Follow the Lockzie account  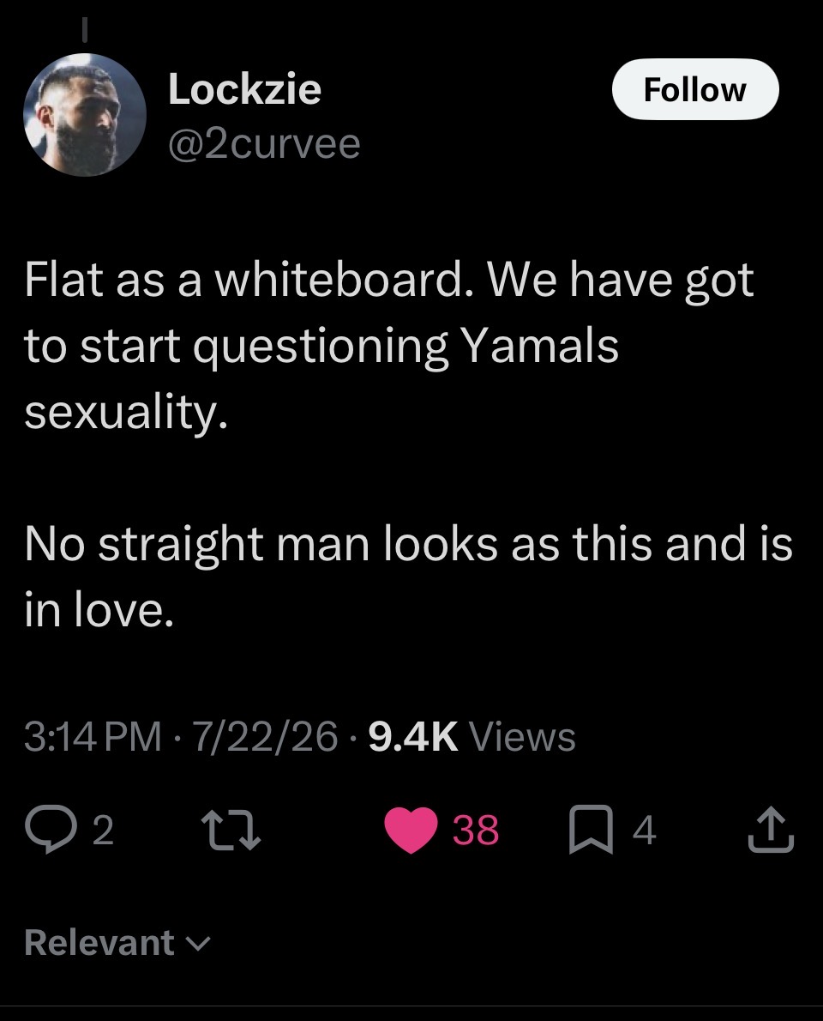pyautogui.click(x=694, y=89)
